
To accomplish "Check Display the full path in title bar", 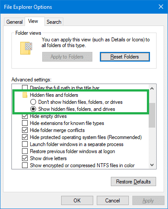I will [x=25, y=88].
